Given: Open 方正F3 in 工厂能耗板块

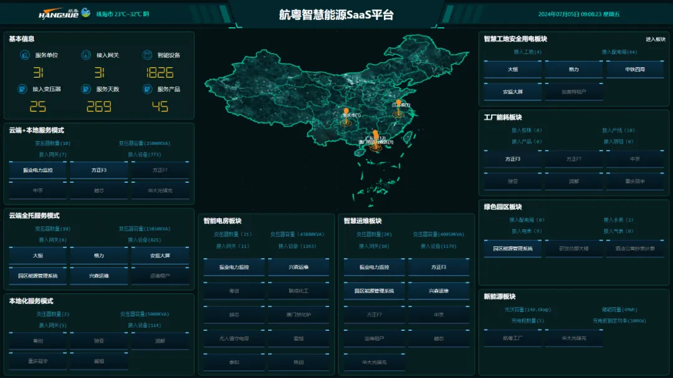Looking at the screenshot, I should [513, 159].
